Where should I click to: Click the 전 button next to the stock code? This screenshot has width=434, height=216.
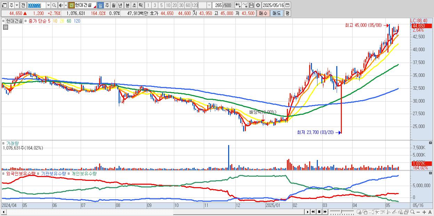[23, 5]
